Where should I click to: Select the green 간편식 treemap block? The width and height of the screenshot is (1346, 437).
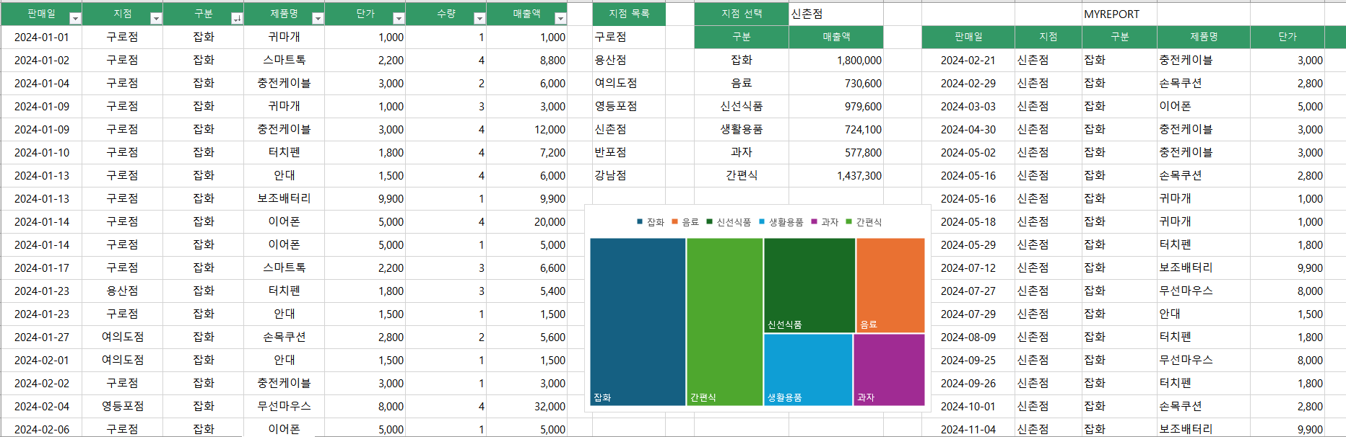pyautogui.click(x=724, y=322)
